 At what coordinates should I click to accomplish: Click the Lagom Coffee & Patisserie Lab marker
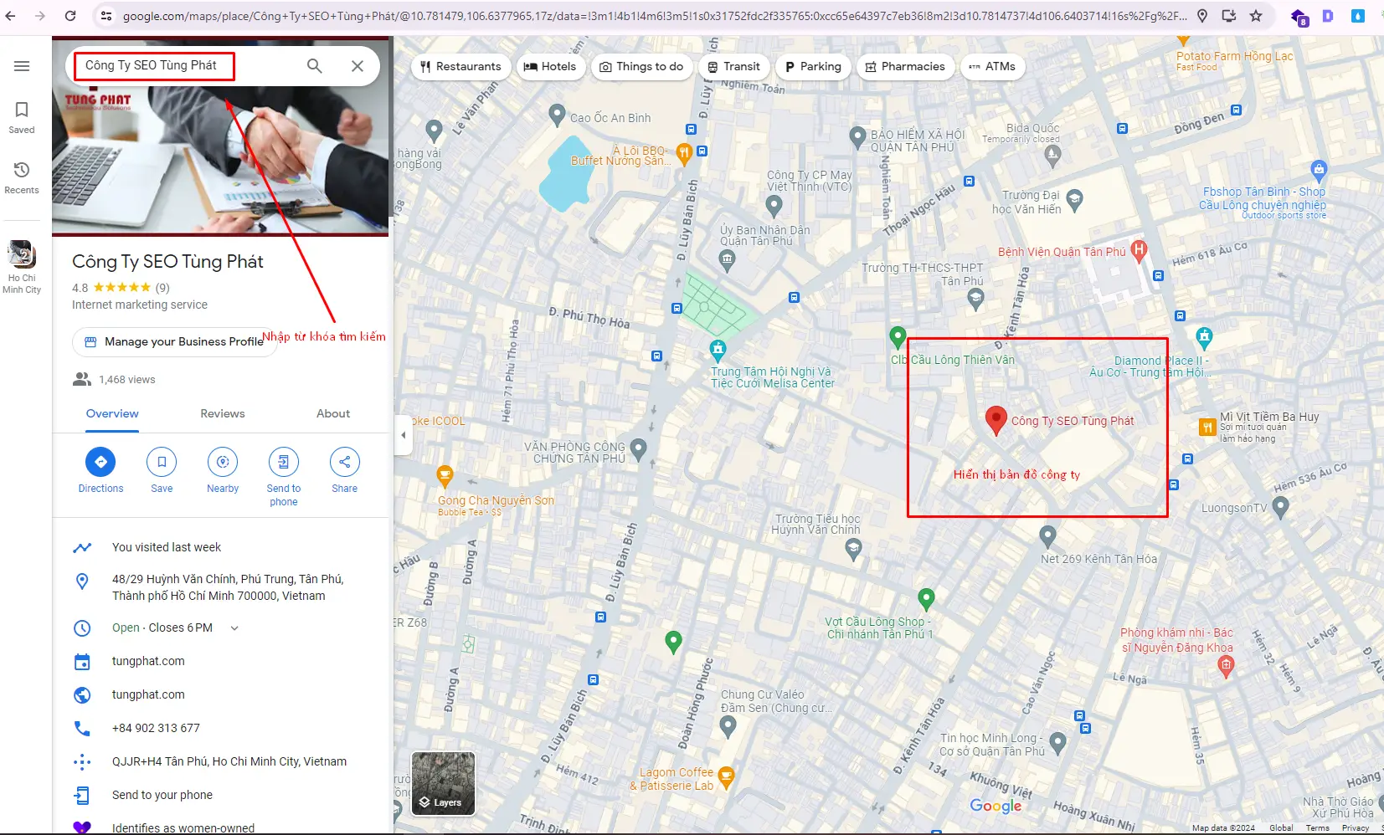tap(726, 778)
